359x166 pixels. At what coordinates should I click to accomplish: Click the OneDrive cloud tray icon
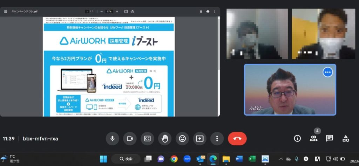coord(288,159)
